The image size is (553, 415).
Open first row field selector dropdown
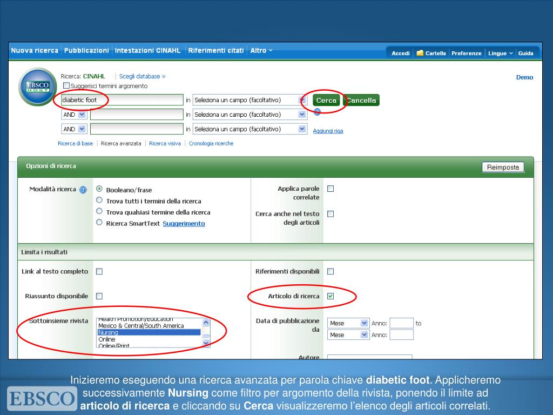[x=249, y=100]
